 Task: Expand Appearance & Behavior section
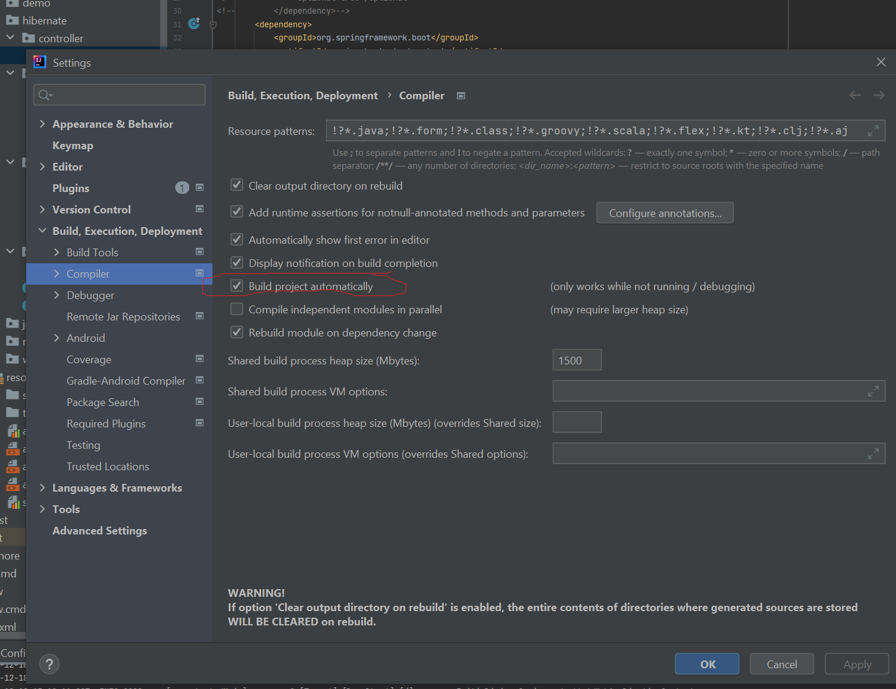tap(42, 124)
